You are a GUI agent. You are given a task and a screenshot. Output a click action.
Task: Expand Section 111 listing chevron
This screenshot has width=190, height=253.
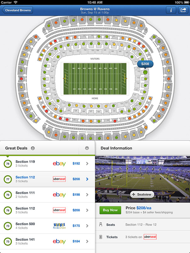[x=87, y=195]
